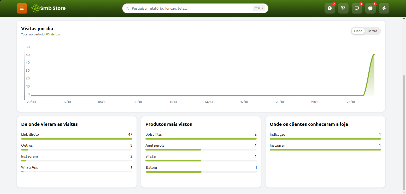
Task: Click the 26/10 axis date label
Action: point(351,102)
